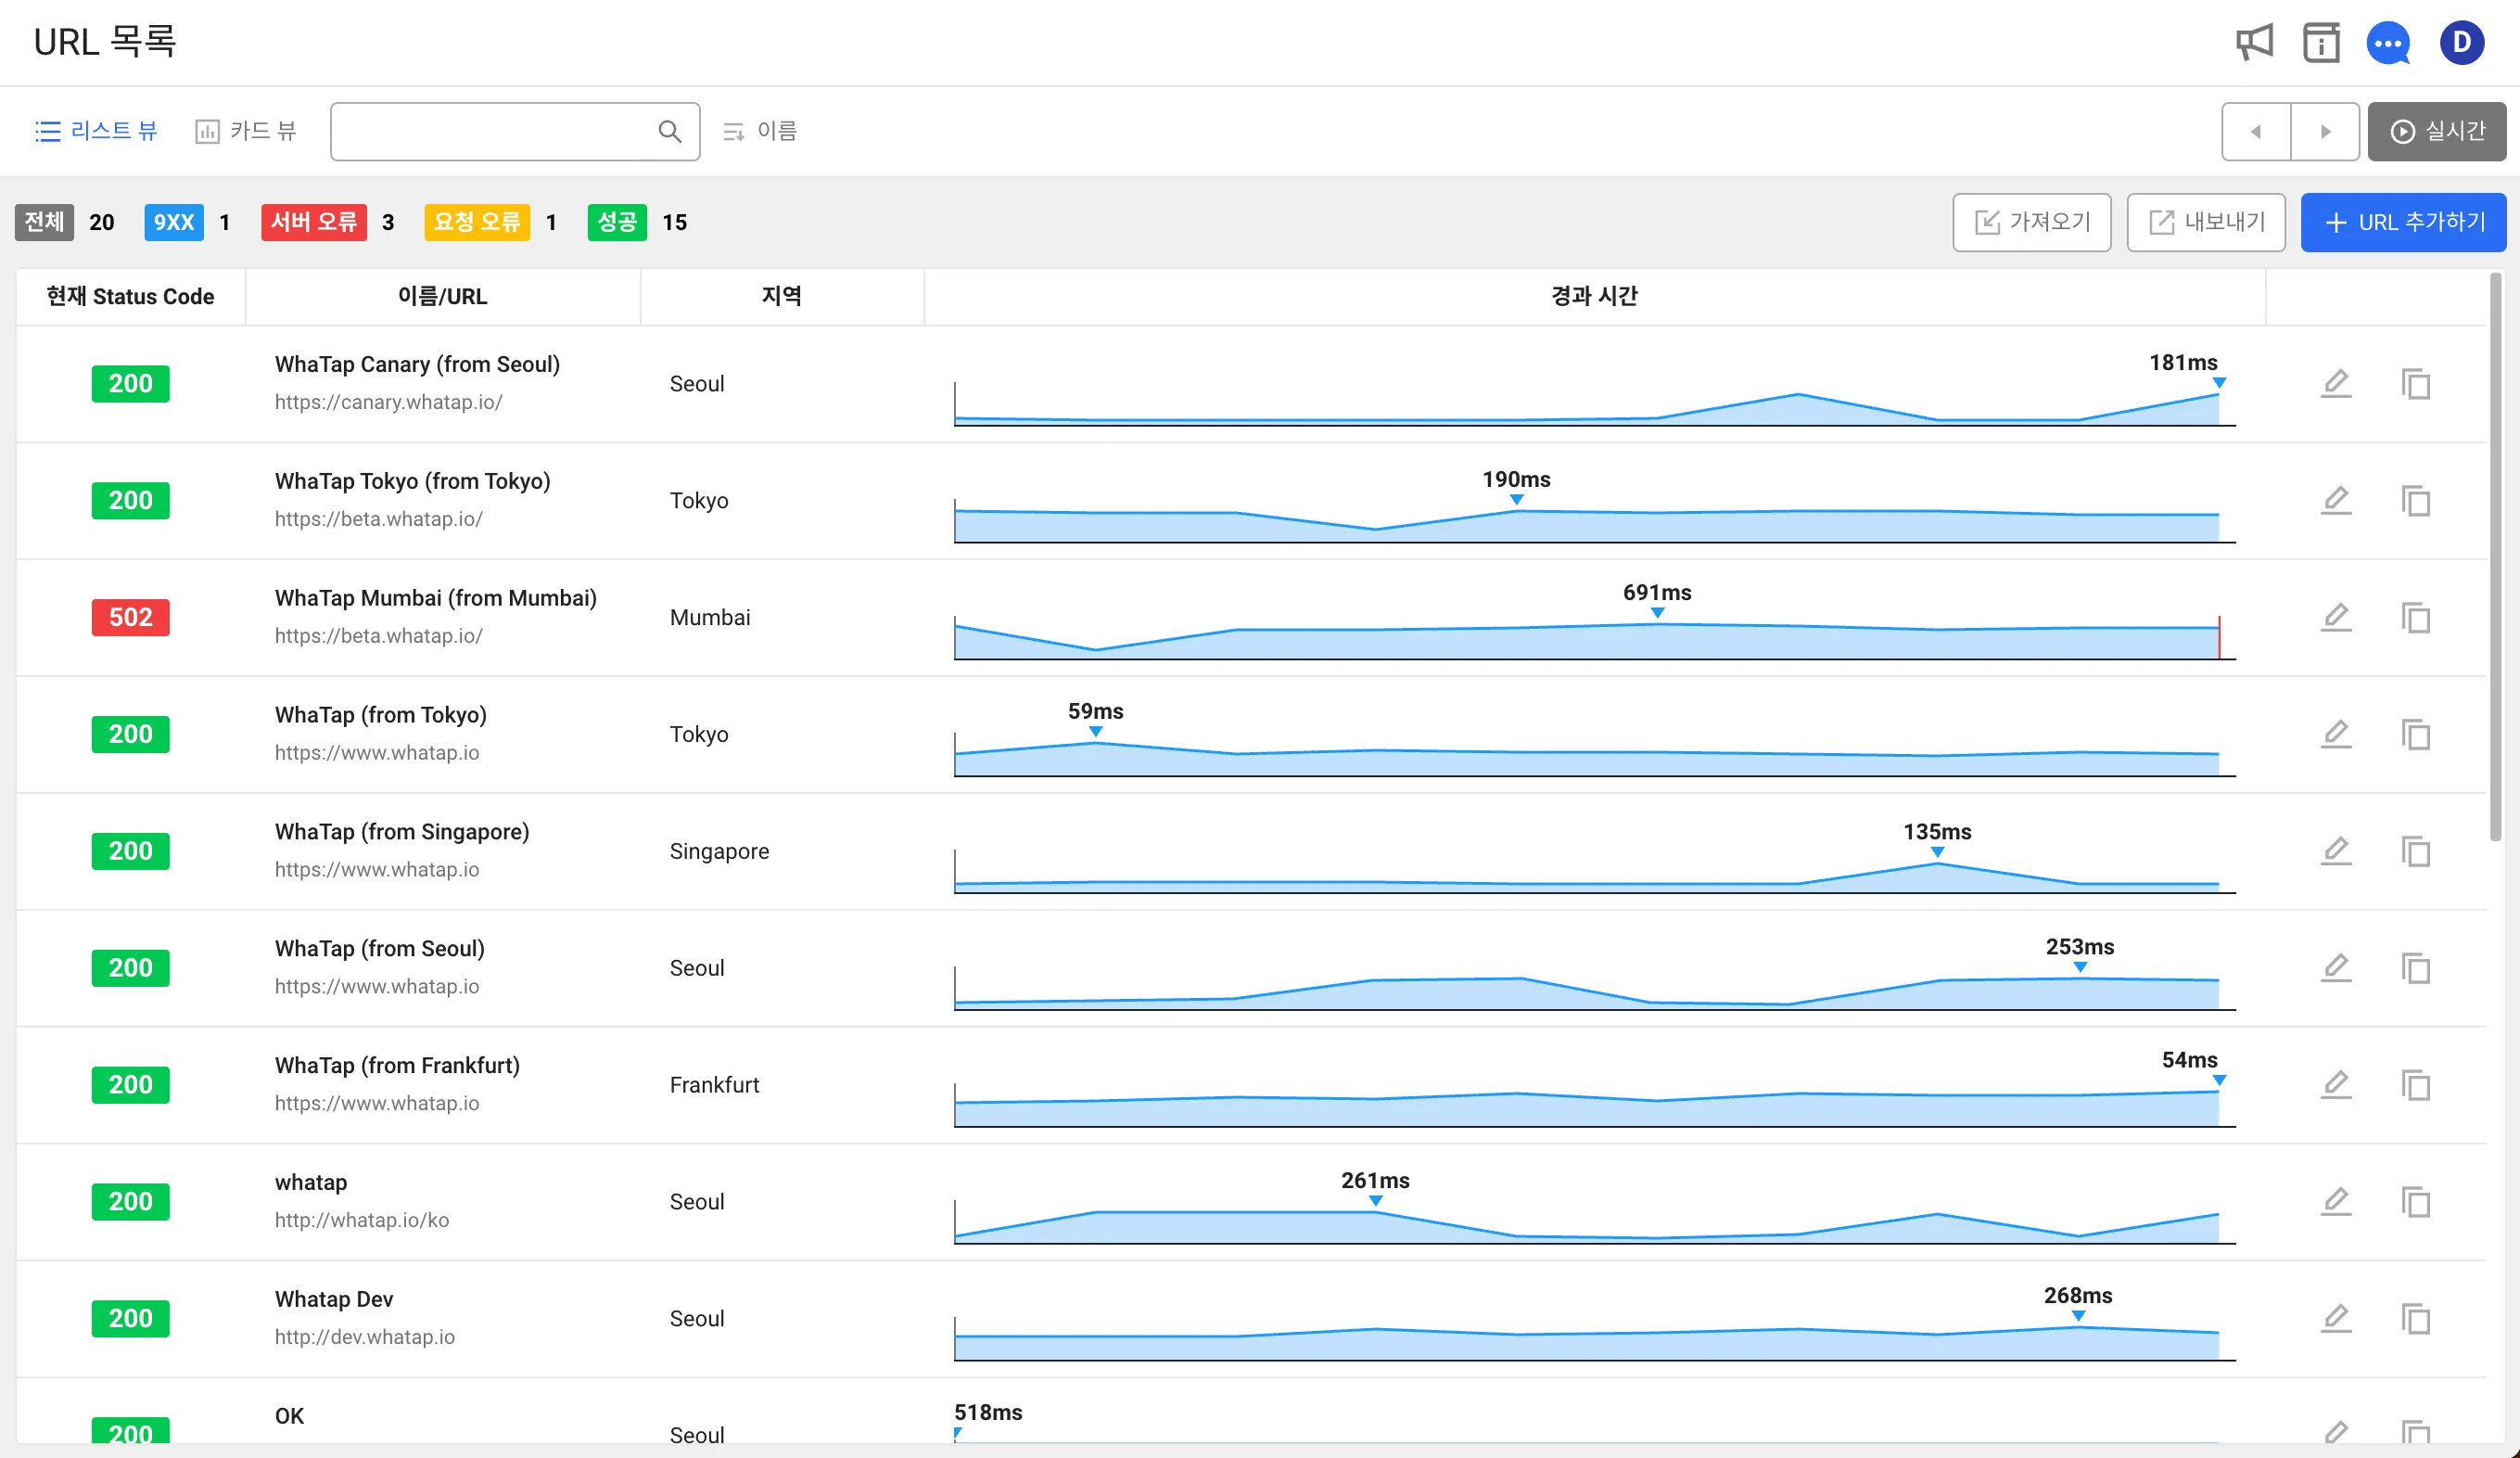Open the blue chat support bubble
Image resolution: width=2520 pixels, height=1458 pixels.
point(2388,43)
